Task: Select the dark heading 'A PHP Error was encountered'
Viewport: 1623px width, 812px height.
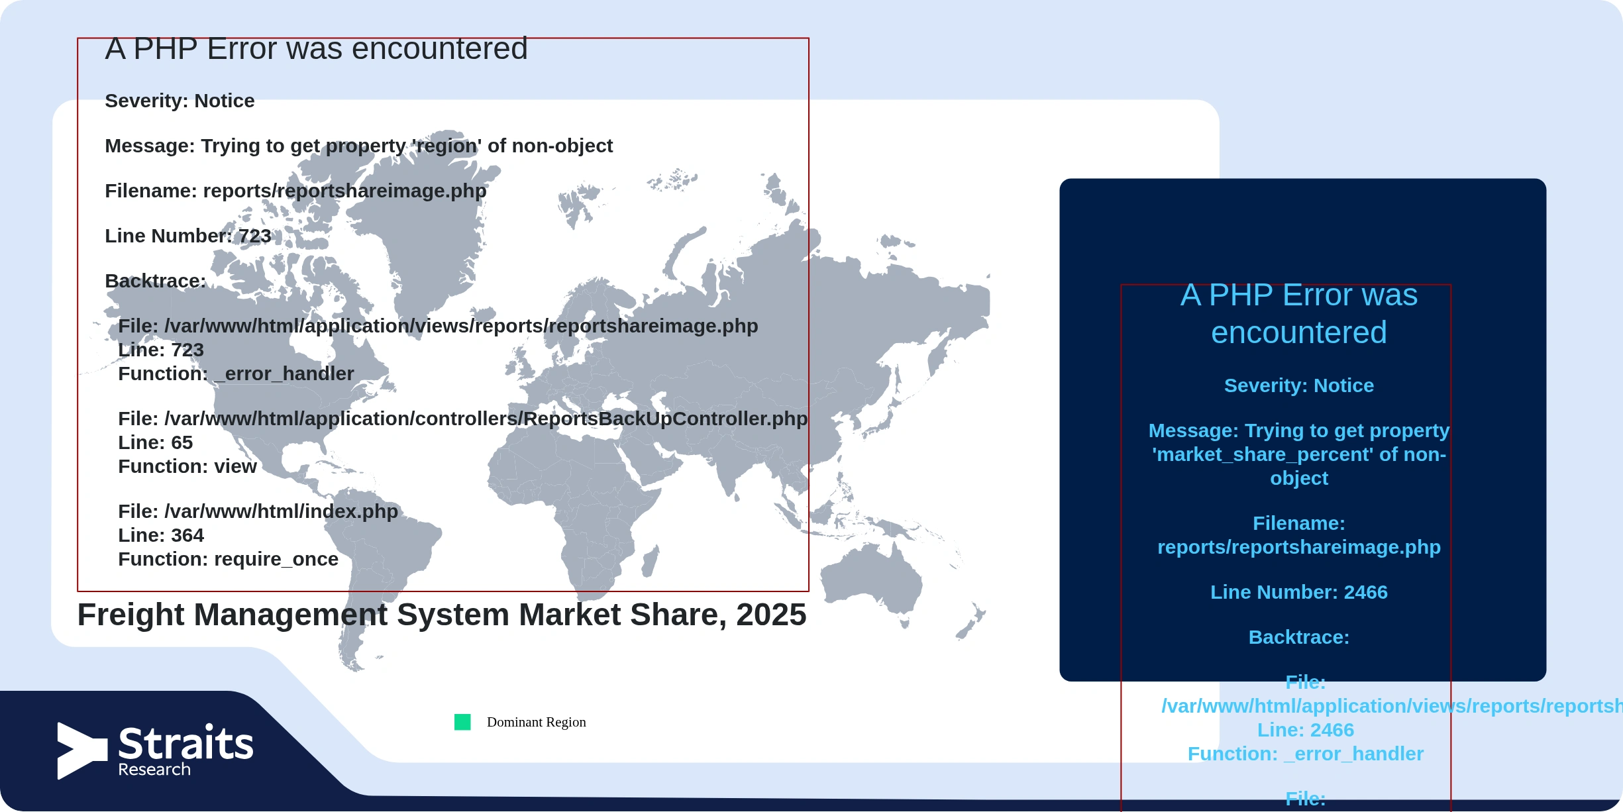Action: tap(316, 48)
